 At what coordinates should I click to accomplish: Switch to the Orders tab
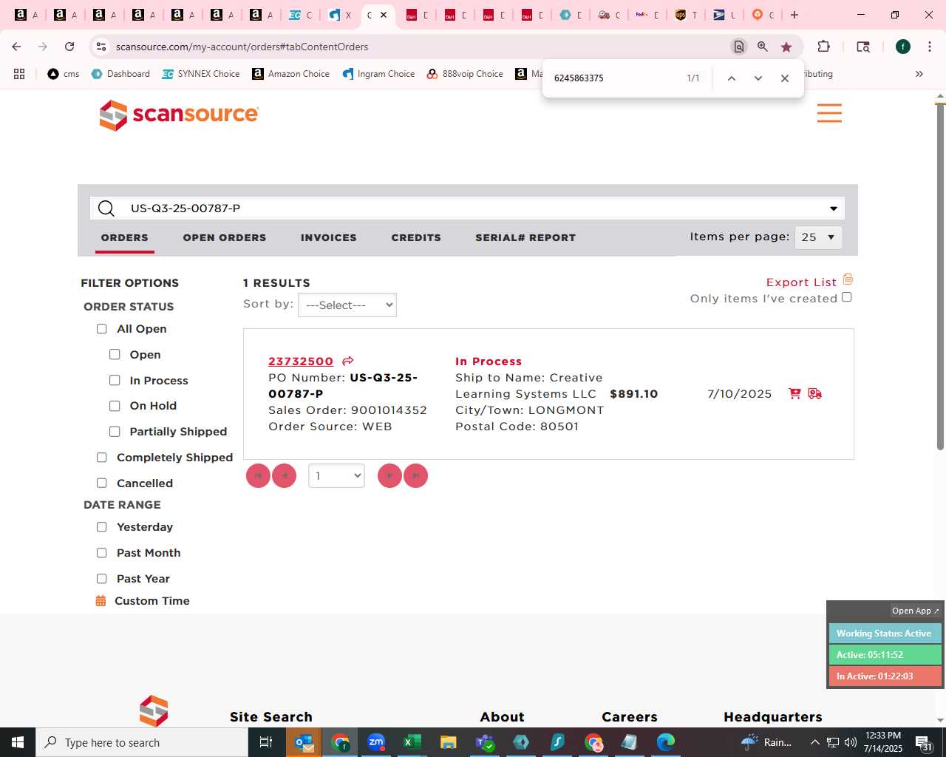[x=125, y=237]
